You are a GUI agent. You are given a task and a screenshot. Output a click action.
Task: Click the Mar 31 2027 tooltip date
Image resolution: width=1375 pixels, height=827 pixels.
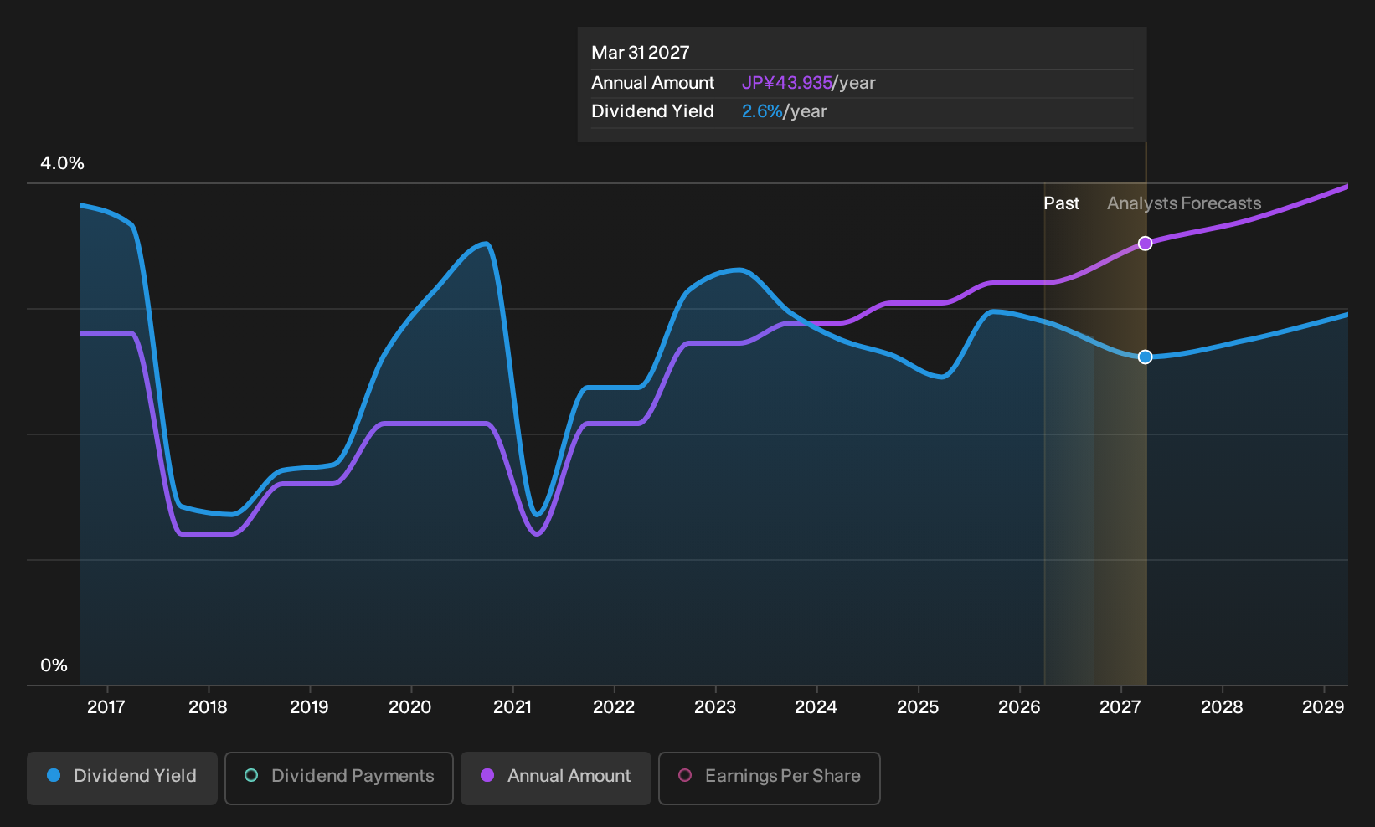641,53
